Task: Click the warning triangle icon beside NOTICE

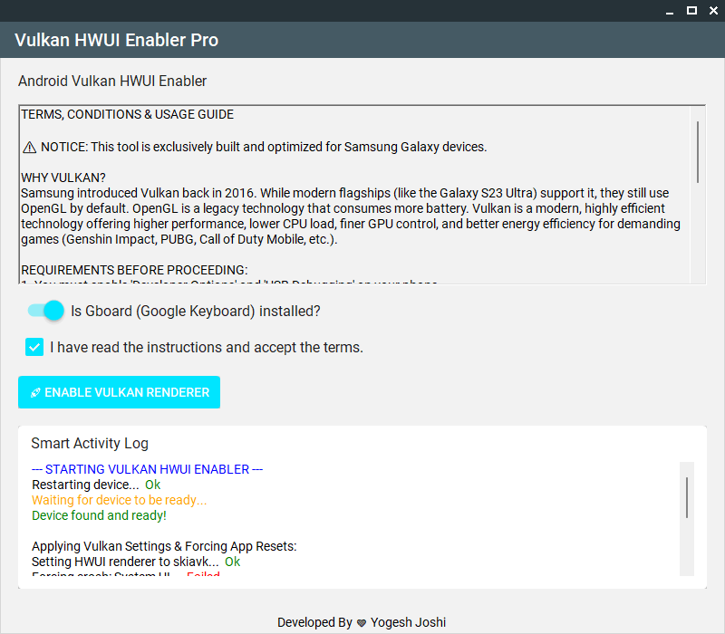Action: 30,147
